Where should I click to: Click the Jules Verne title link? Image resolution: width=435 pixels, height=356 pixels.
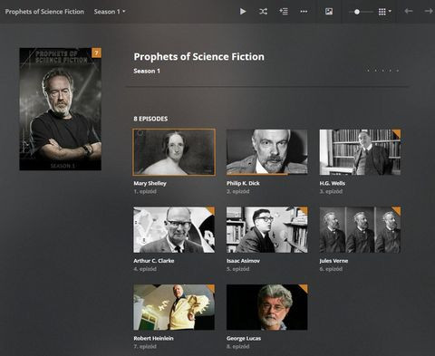point(333,261)
